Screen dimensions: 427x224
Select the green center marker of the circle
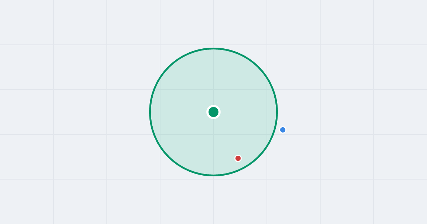click(x=213, y=112)
